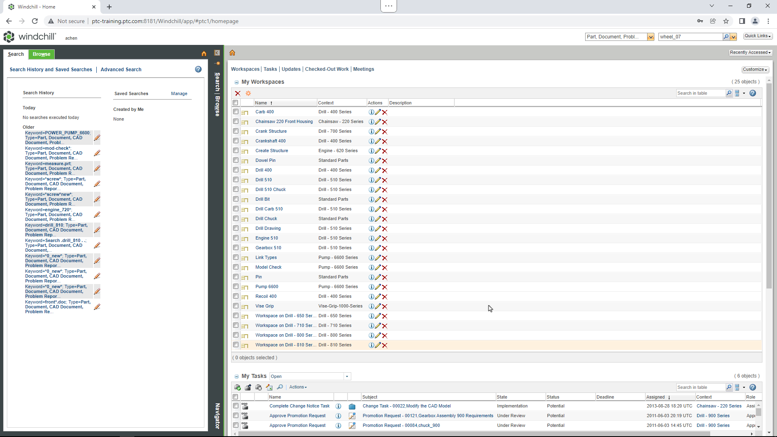The image size is (777, 437).
Task: Check the Drill Bit row checkbox
Action: [x=236, y=199]
